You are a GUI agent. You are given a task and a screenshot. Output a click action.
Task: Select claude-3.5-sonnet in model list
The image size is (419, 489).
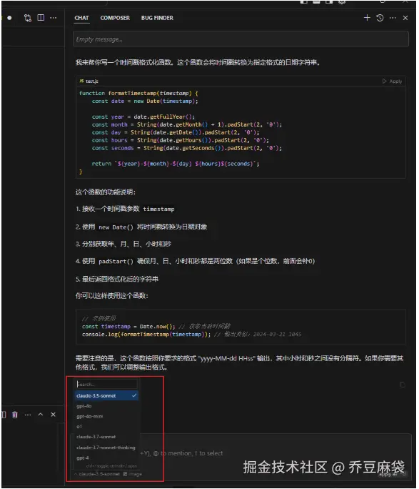pos(106,395)
